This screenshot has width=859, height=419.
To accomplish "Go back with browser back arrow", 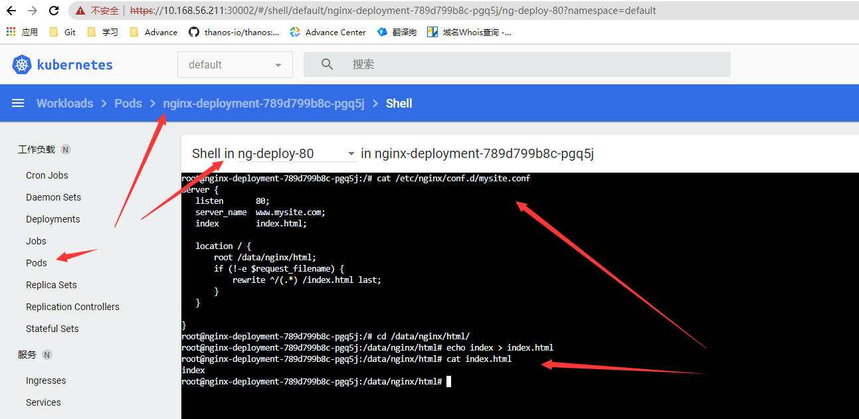I will (11, 11).
